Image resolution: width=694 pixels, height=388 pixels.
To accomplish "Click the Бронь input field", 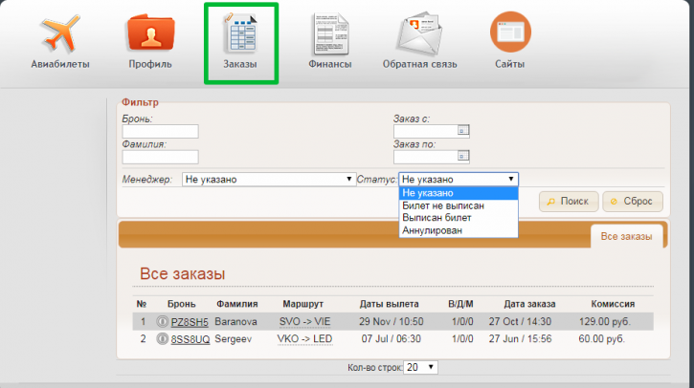I will 160,131.
